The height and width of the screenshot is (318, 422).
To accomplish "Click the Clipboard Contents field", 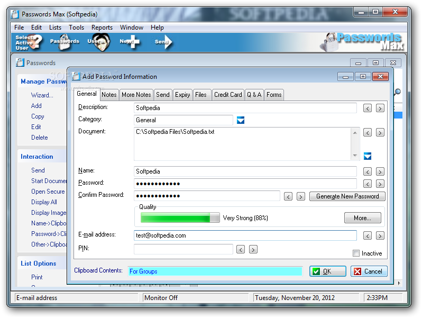I will (215, 271).
